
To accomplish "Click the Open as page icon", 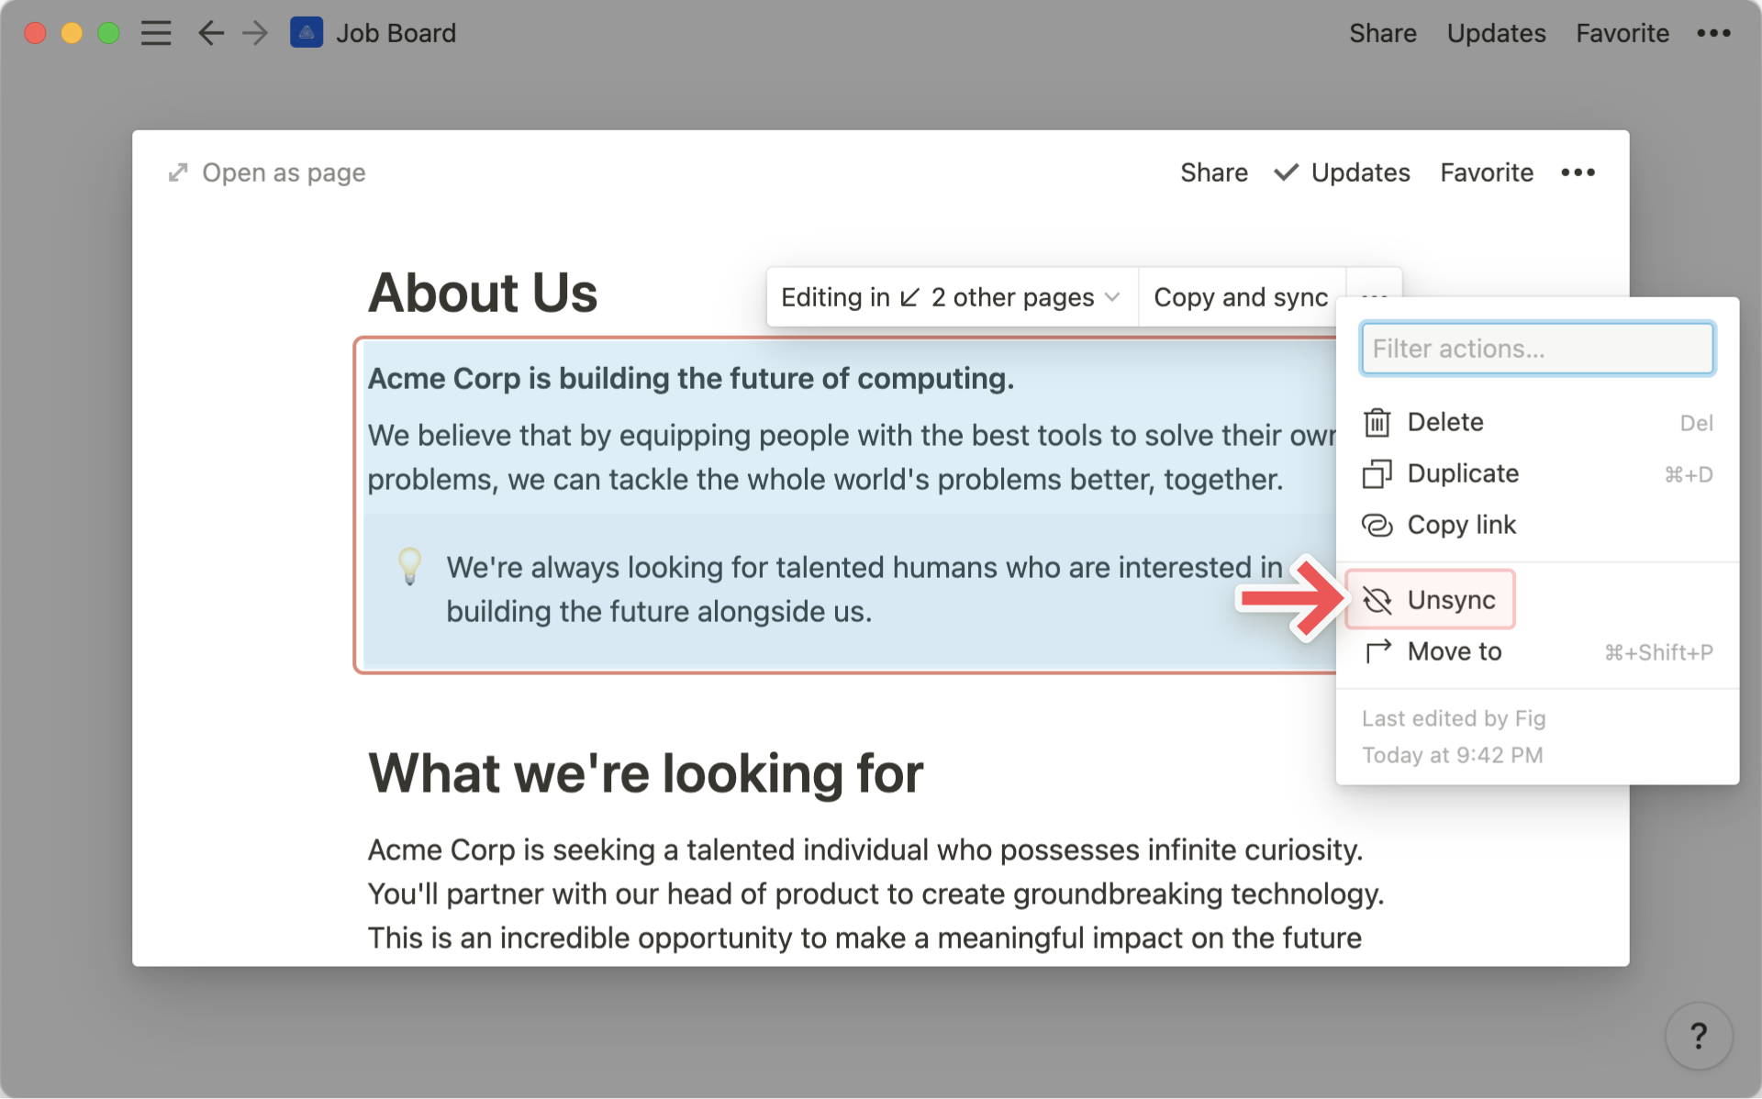I will [x=179, y=172].
